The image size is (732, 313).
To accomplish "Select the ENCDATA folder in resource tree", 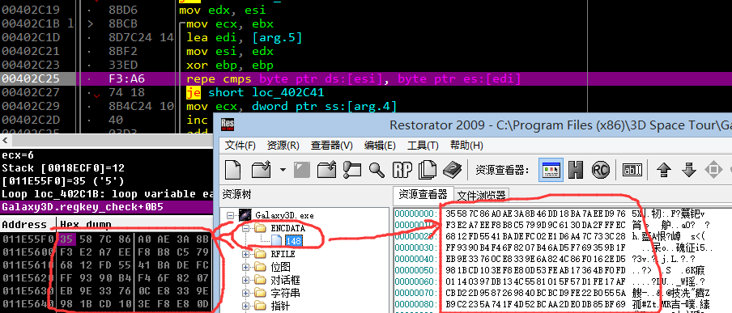I will [287, 229].
